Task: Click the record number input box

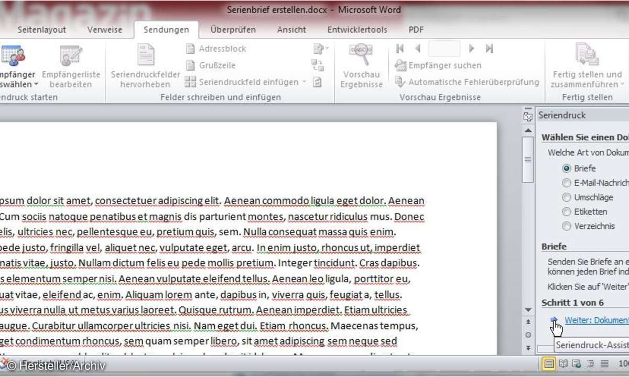Action: (x=444, y=49)
